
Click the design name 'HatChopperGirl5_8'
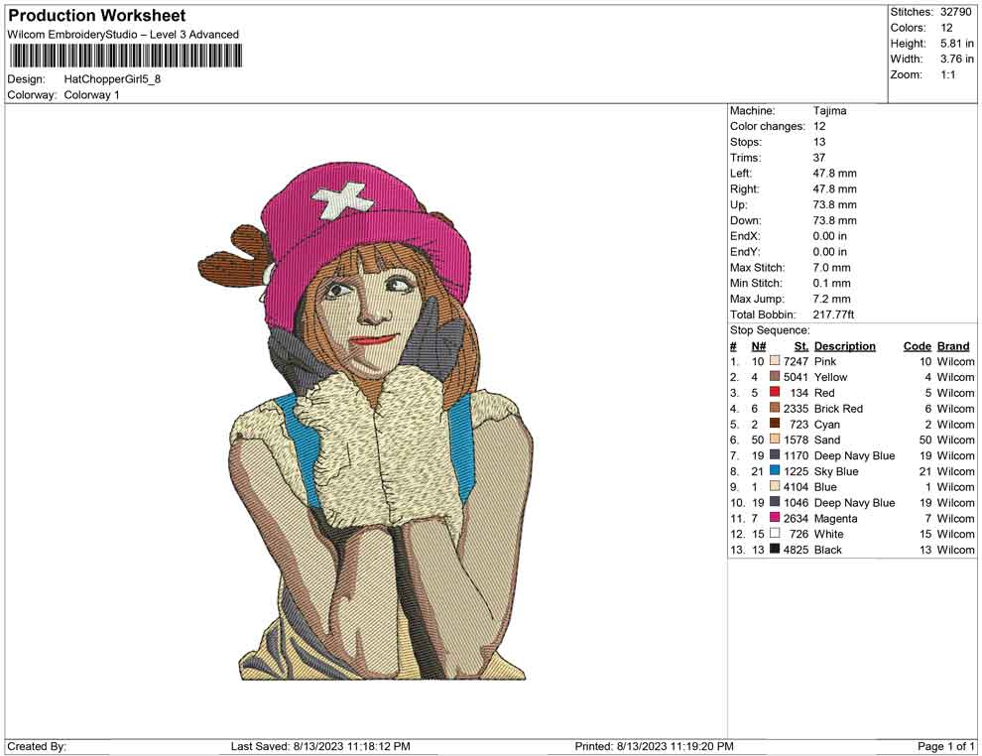pyautogui.click(x=113, y=79)
